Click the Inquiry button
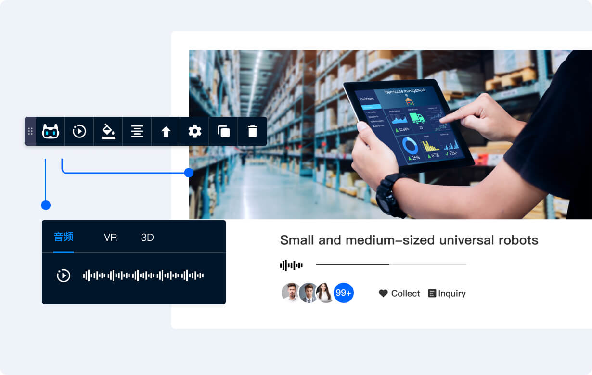The width and height of the screenshot is (592, 375). 447,293
